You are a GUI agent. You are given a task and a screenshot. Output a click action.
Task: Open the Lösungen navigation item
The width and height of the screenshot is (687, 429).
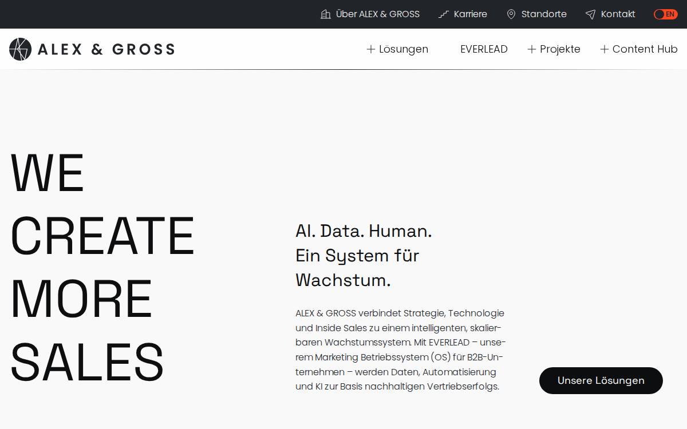404,49
